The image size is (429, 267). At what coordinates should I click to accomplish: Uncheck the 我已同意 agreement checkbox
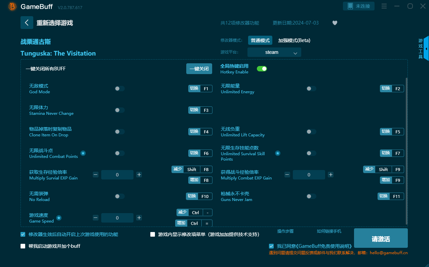click(x=271, y=246)
